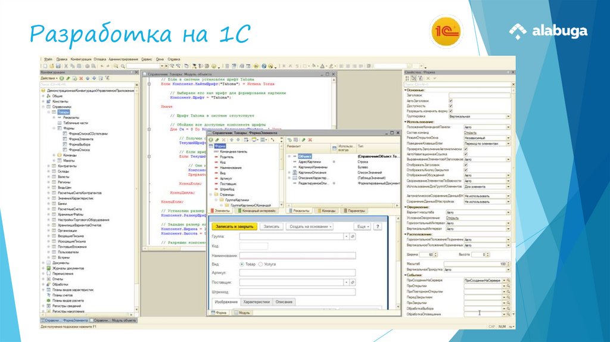Switch to the Параметры tab
Viewport: 610px width, 342px height.
click(x=354, y=211)
